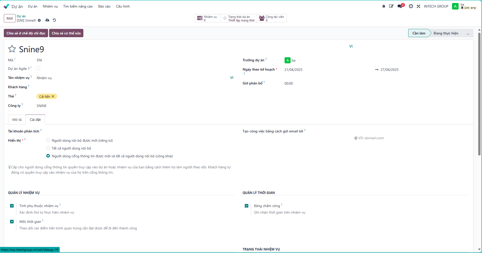Screen dimensions: 482x253
Task: Open INTECH GROUP company switcher
Action: pos(436,6)
